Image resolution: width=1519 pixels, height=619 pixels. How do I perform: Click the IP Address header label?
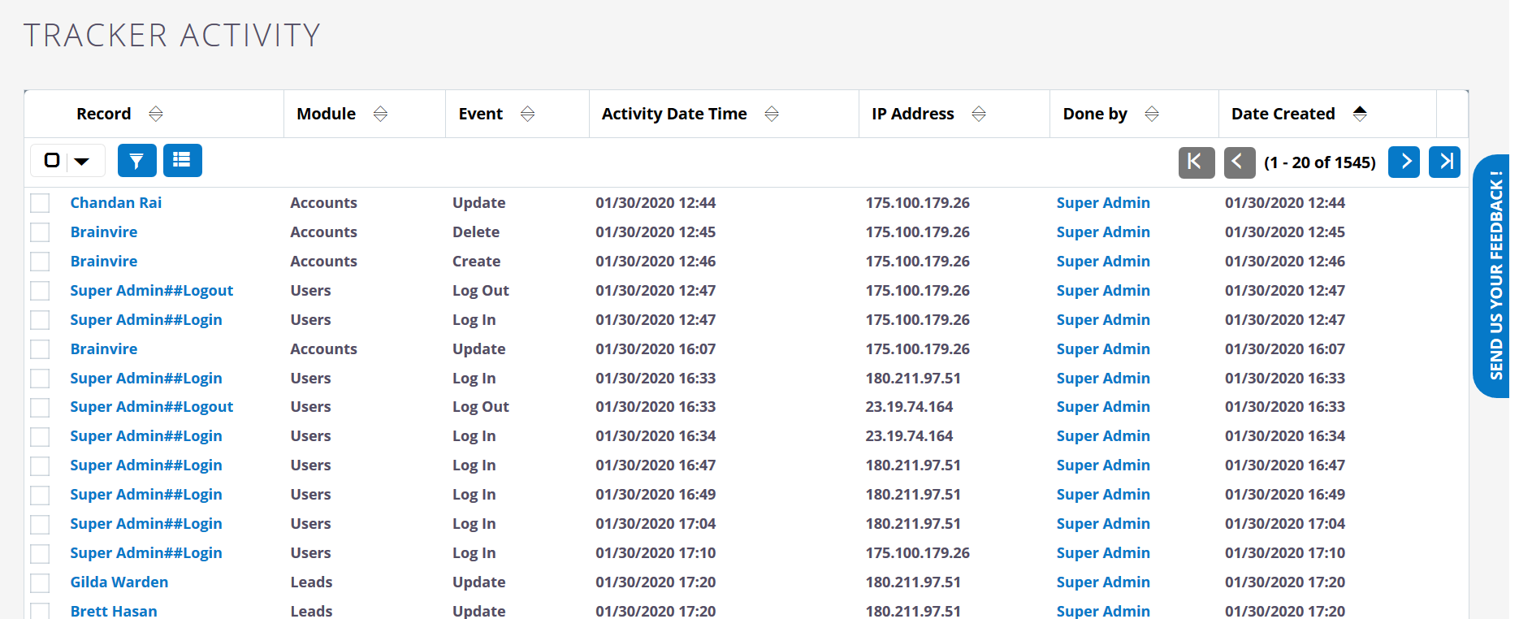[913, 114]
